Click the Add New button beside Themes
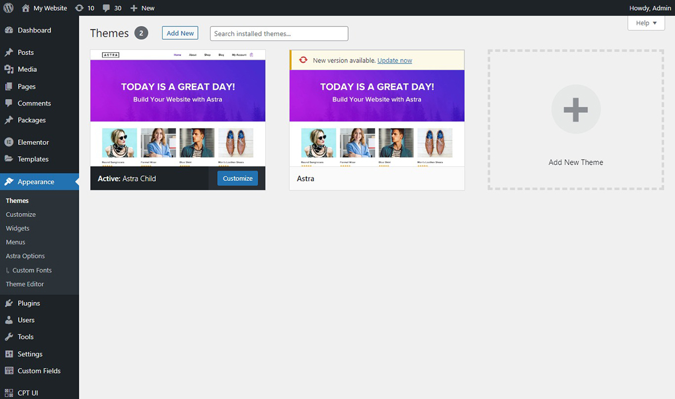This screenshot has height=399, width=675. pos(180,33)
